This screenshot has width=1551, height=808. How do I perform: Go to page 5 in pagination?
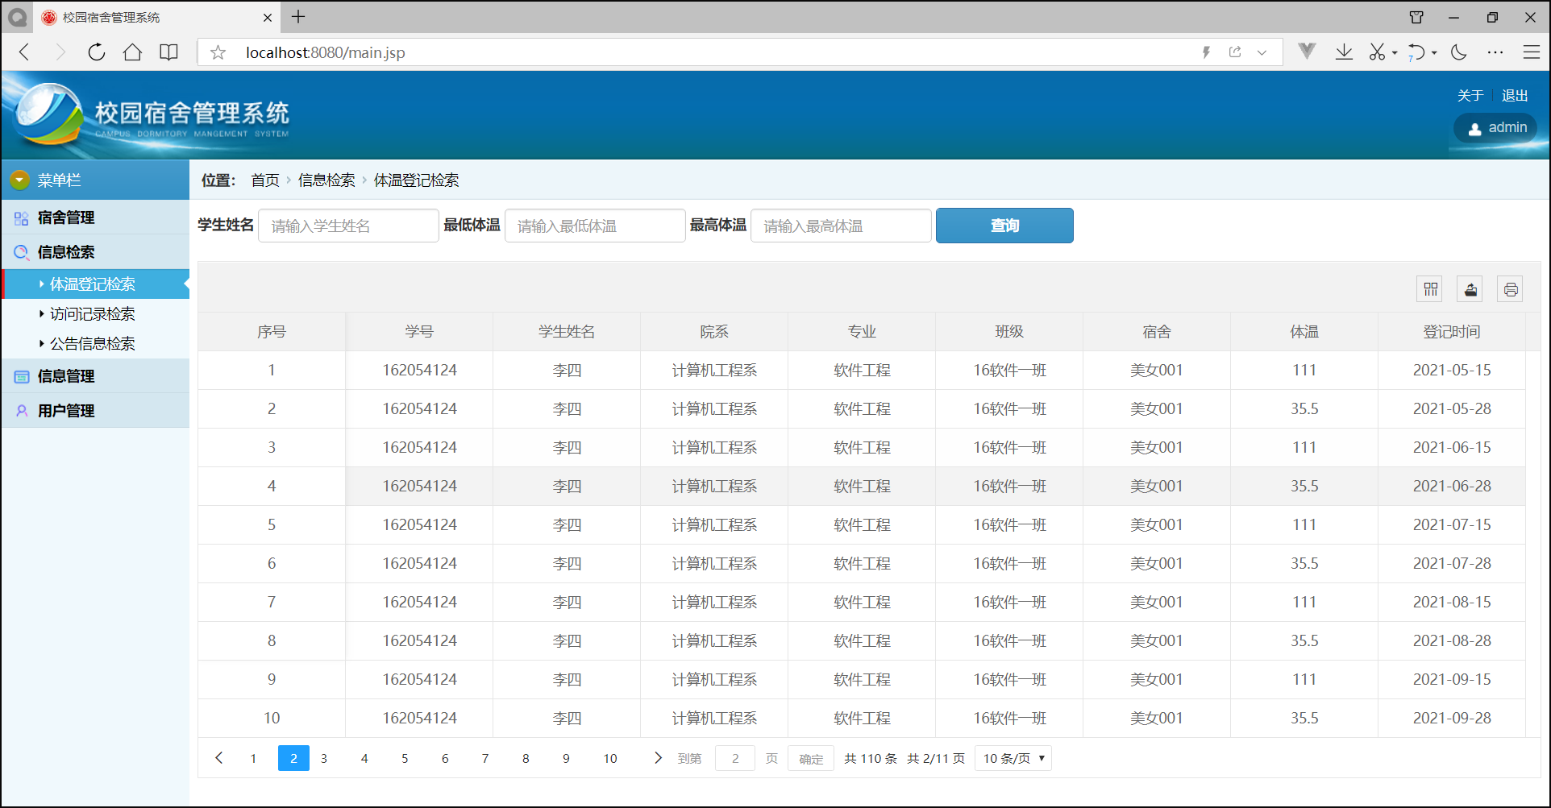pyautogui.click(x=405, y=759)
